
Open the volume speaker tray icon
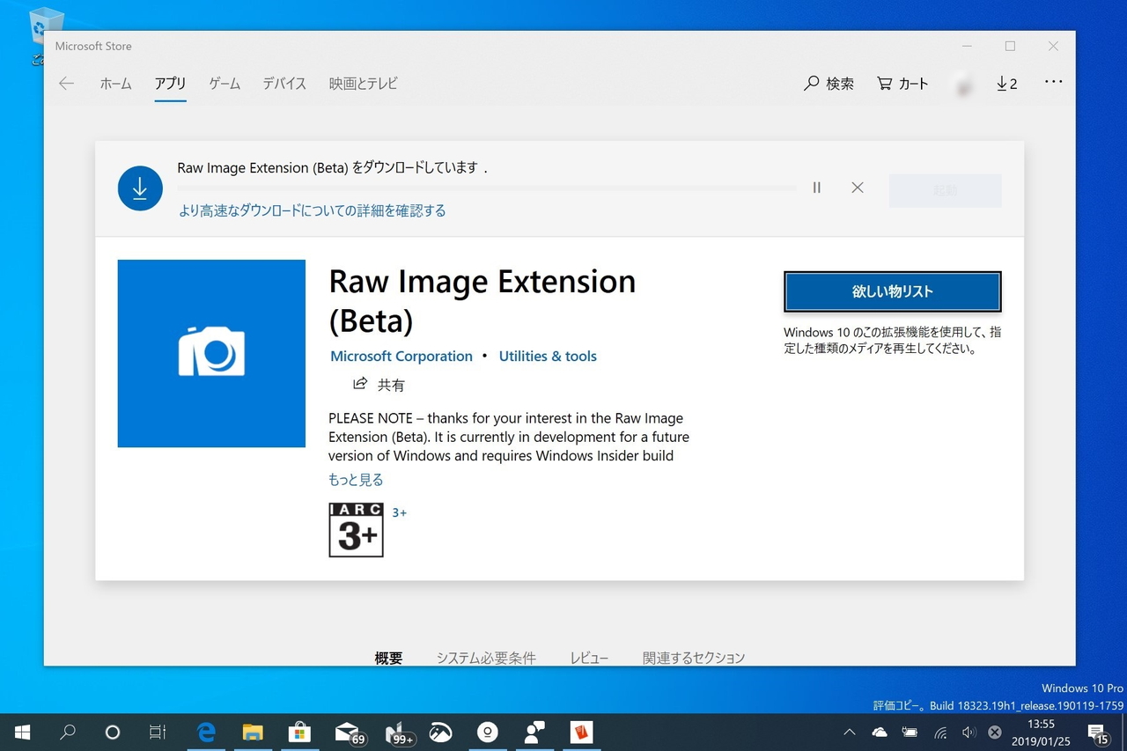click(969, 733)
